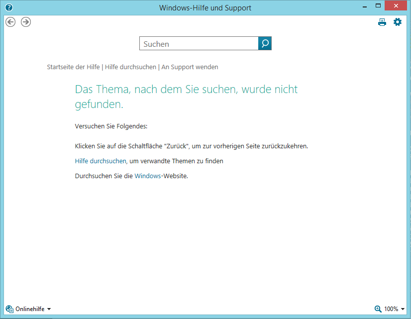This screenshot has width=411, height=319.
Task: Open An Support wenden
Action: click(x=190, y=67)
